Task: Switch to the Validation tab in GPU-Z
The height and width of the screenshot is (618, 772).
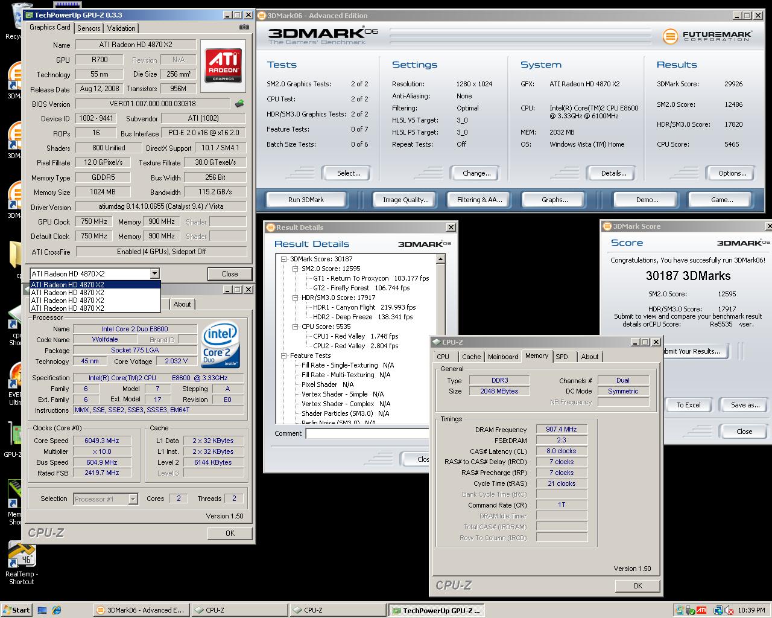Action: click(121, 28)
